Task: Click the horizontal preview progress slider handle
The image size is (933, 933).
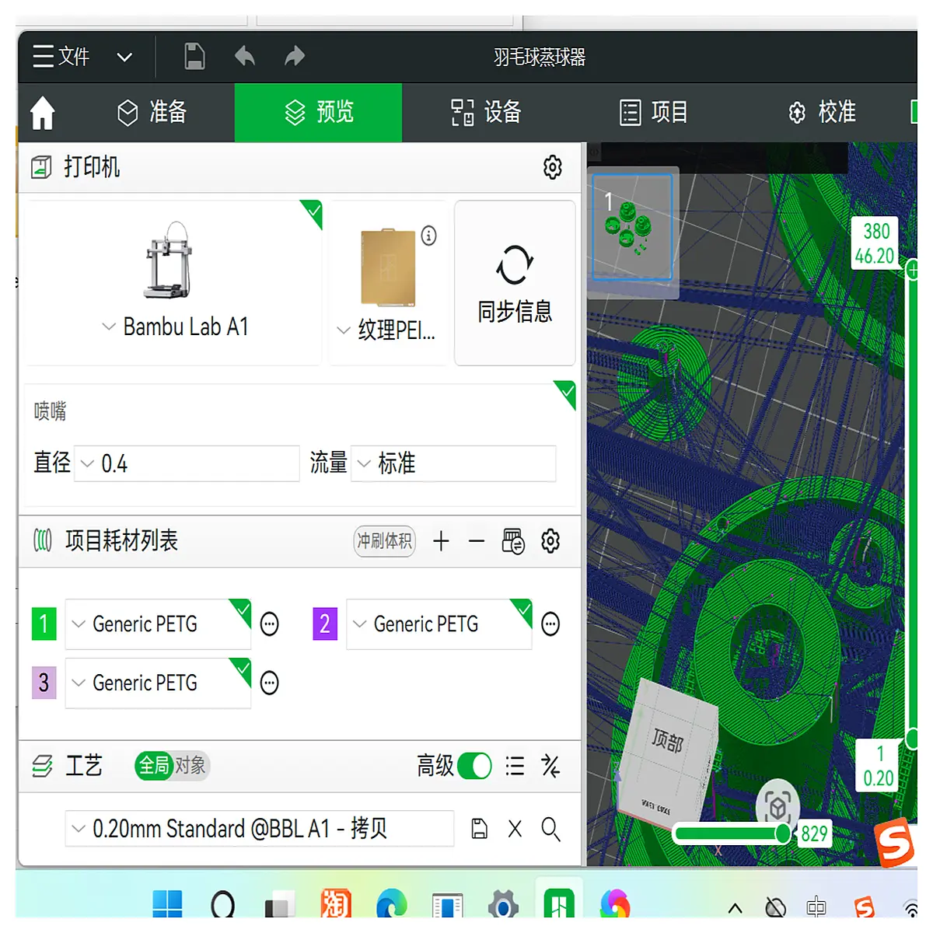Action: (x=783, y=834)
